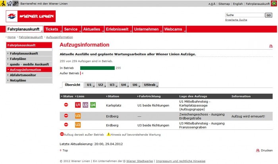Click the Karlsplatz station cell
278x164 pixels.
point(114,105)
